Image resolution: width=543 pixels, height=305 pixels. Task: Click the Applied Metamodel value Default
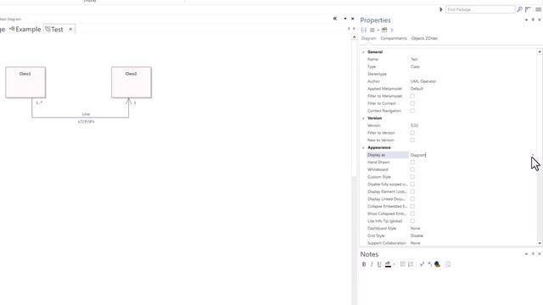pos(417,88)
